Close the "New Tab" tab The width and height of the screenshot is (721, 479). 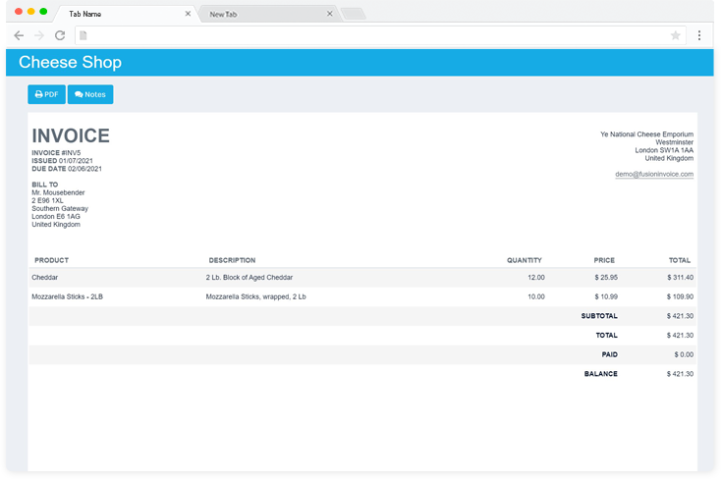(x=330, y=14)
